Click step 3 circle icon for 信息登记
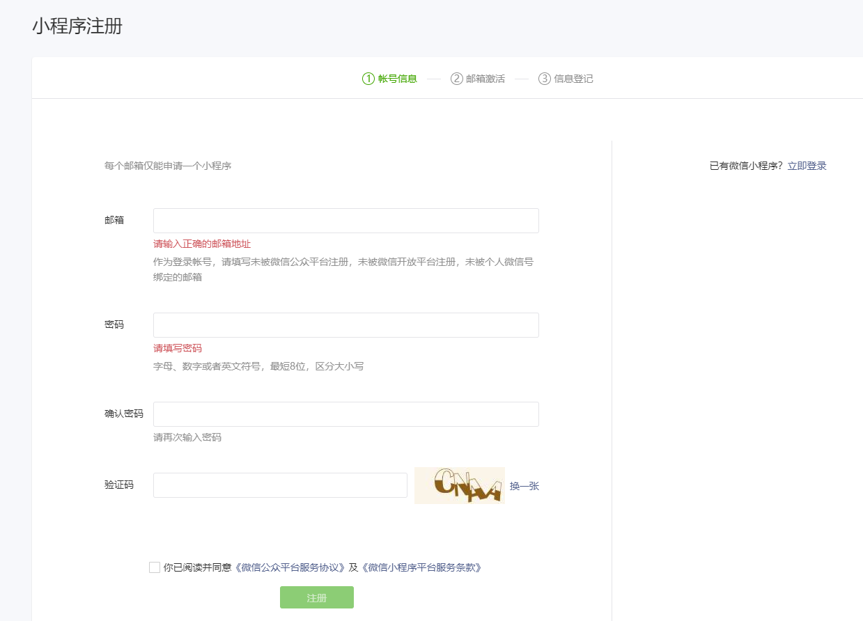 tap(545, 79)
